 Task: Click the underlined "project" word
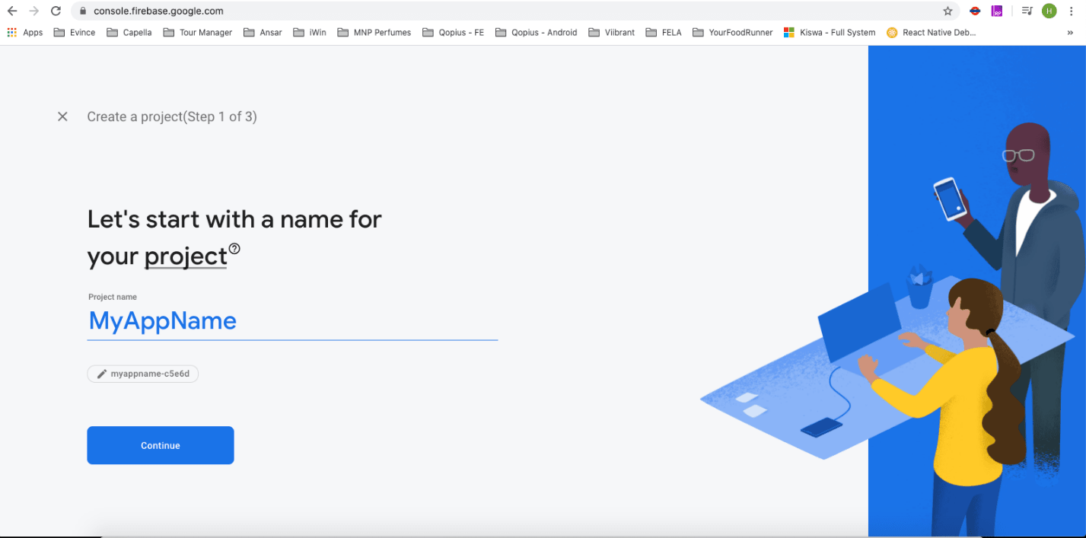pos(186,256)
